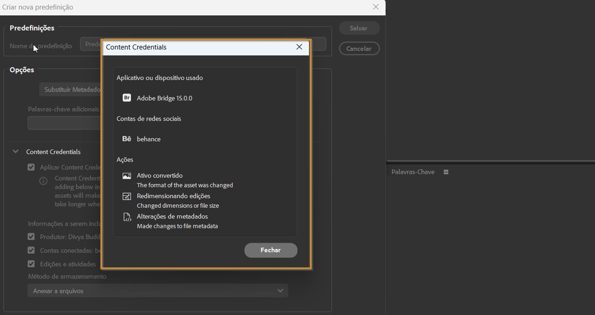The height and width of the screenshot is (315, 595).
Task: Click the Behance logo icon
Action: click(x=127, y=139)
